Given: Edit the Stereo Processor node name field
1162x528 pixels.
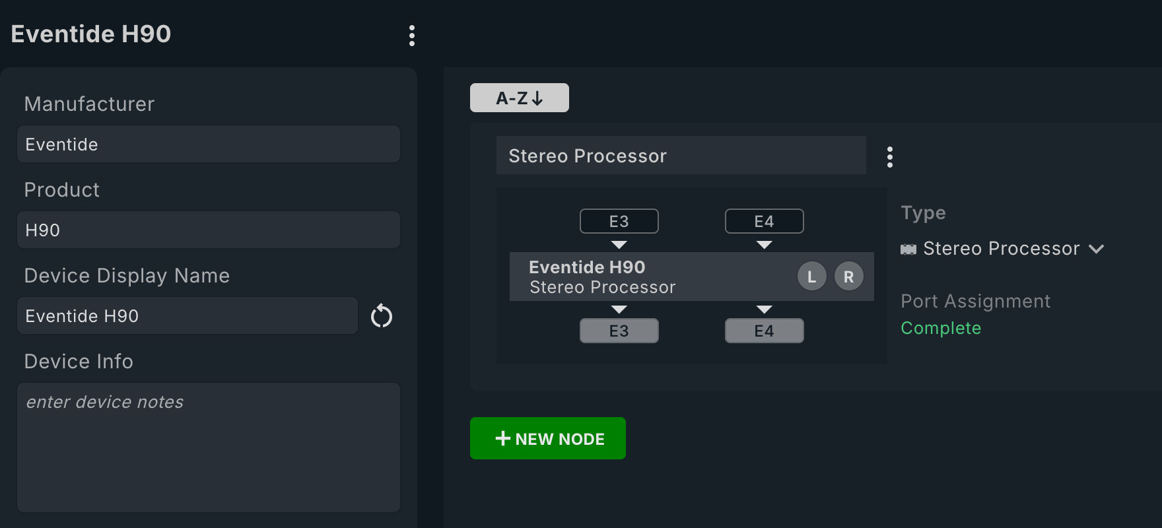Looking at the screenshot, I should pos(681,155).
